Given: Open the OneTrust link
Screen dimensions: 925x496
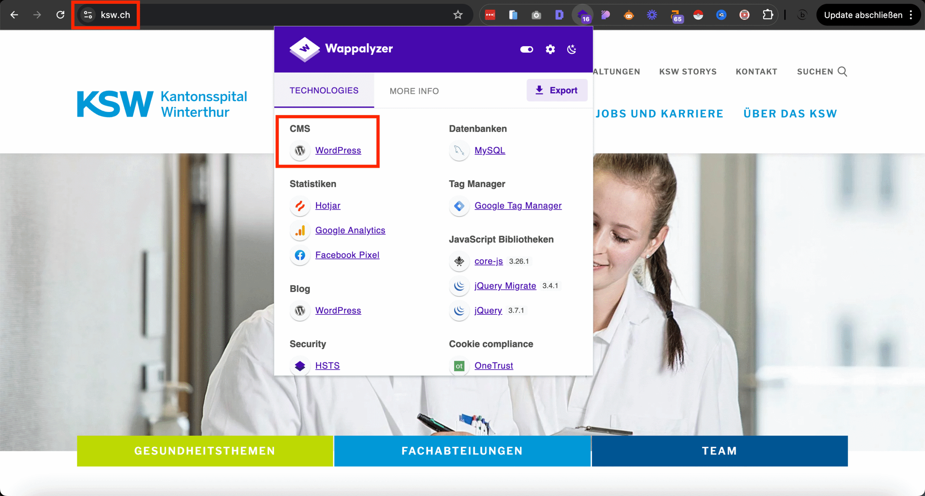Looking at the screenshot, I should tap(494, 366).
